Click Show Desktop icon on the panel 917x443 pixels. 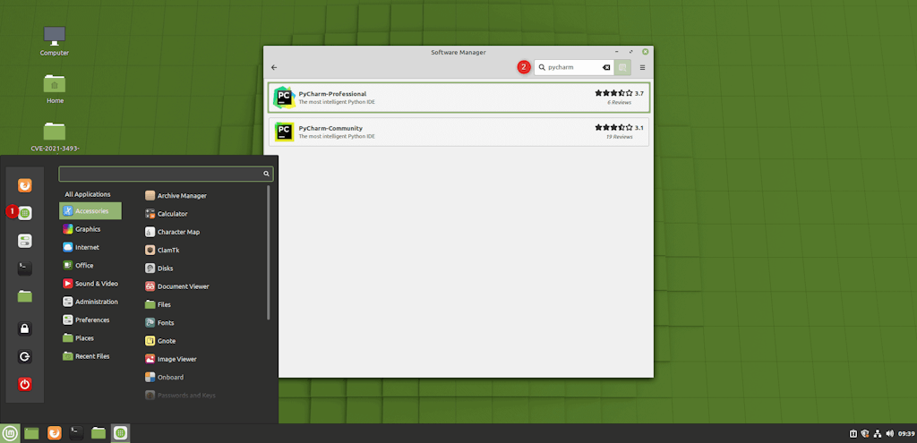31,433
